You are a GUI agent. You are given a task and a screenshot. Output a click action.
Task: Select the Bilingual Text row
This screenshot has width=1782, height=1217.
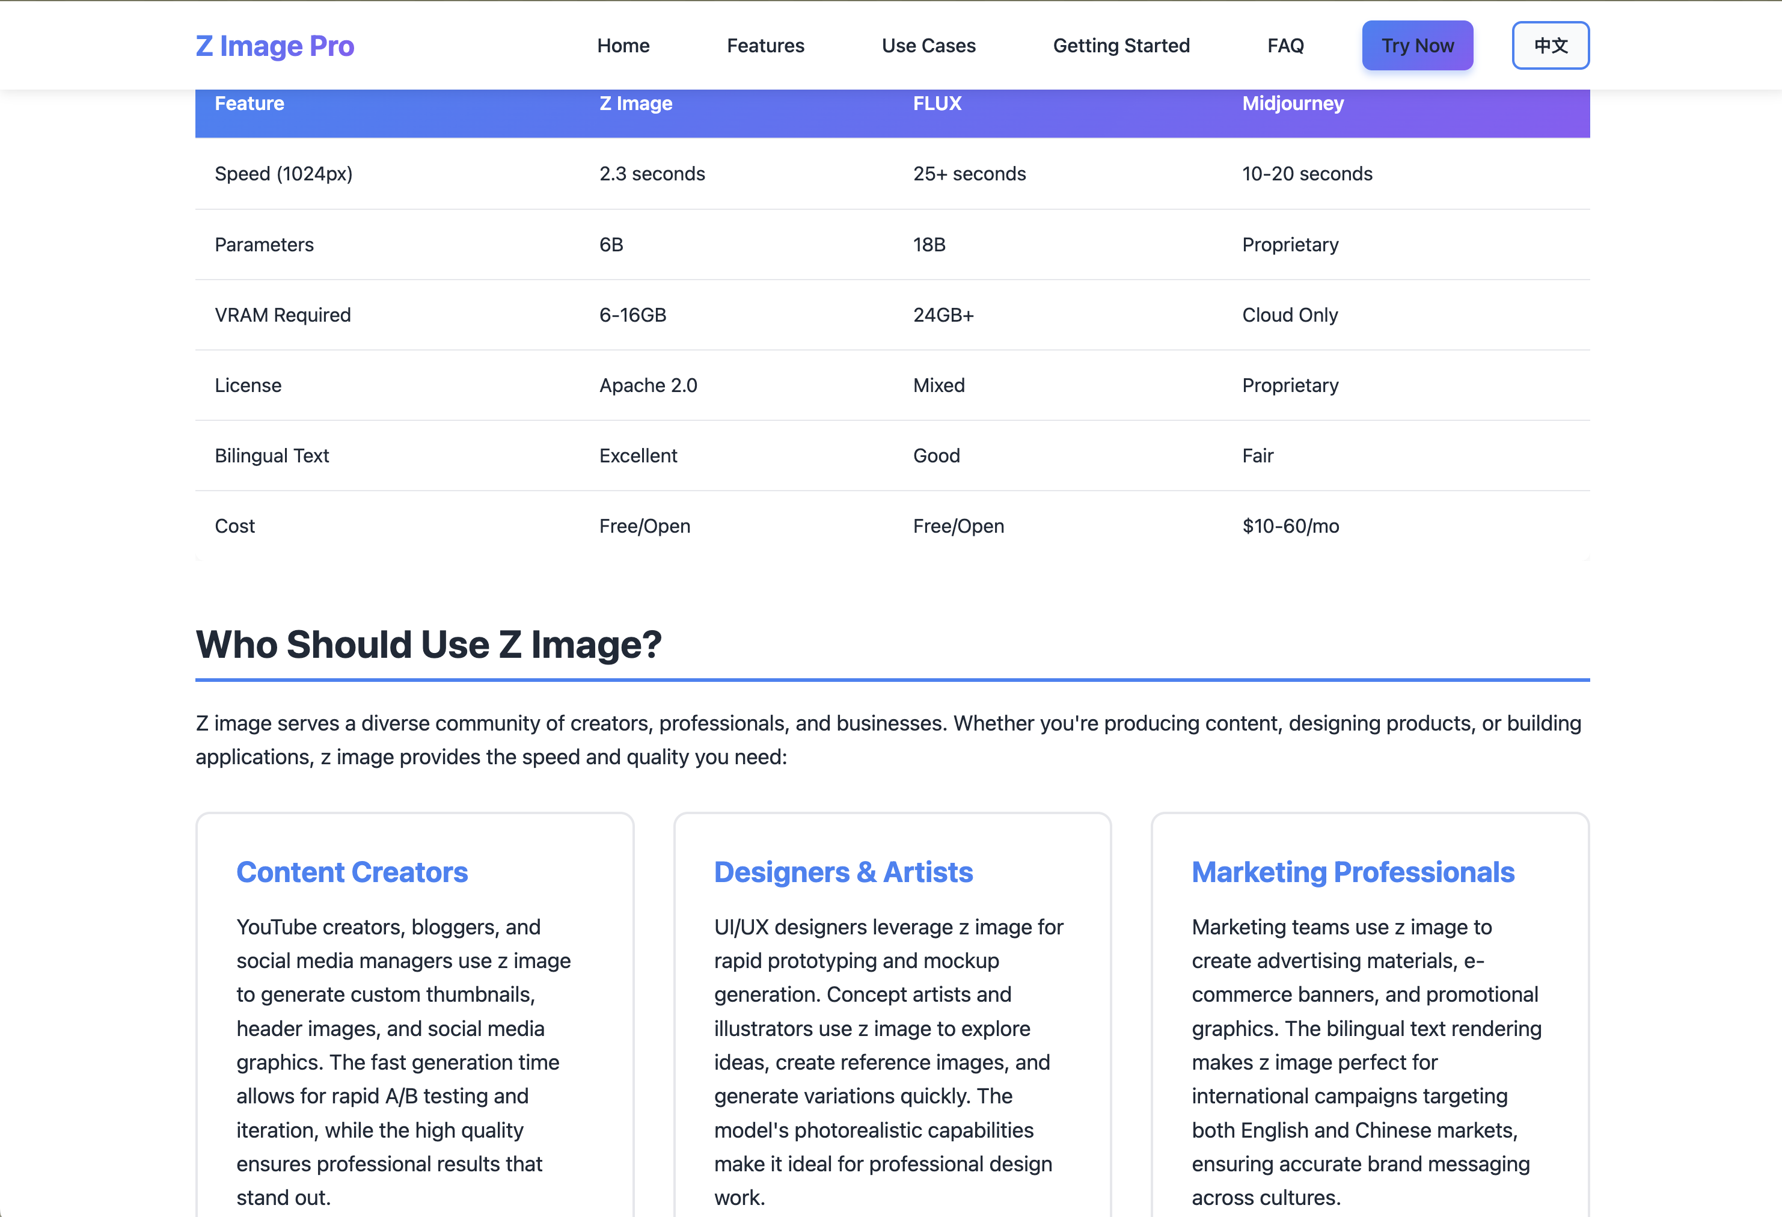[271, 455]
